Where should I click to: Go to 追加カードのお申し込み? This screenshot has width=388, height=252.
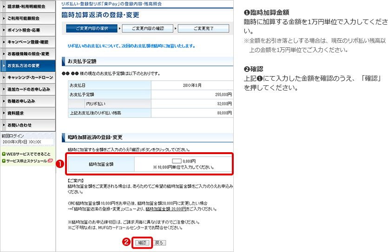click(28, 89)
